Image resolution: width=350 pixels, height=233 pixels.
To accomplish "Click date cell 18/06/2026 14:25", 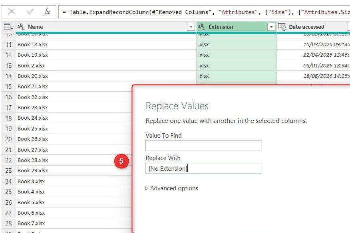I will (313, 76).
